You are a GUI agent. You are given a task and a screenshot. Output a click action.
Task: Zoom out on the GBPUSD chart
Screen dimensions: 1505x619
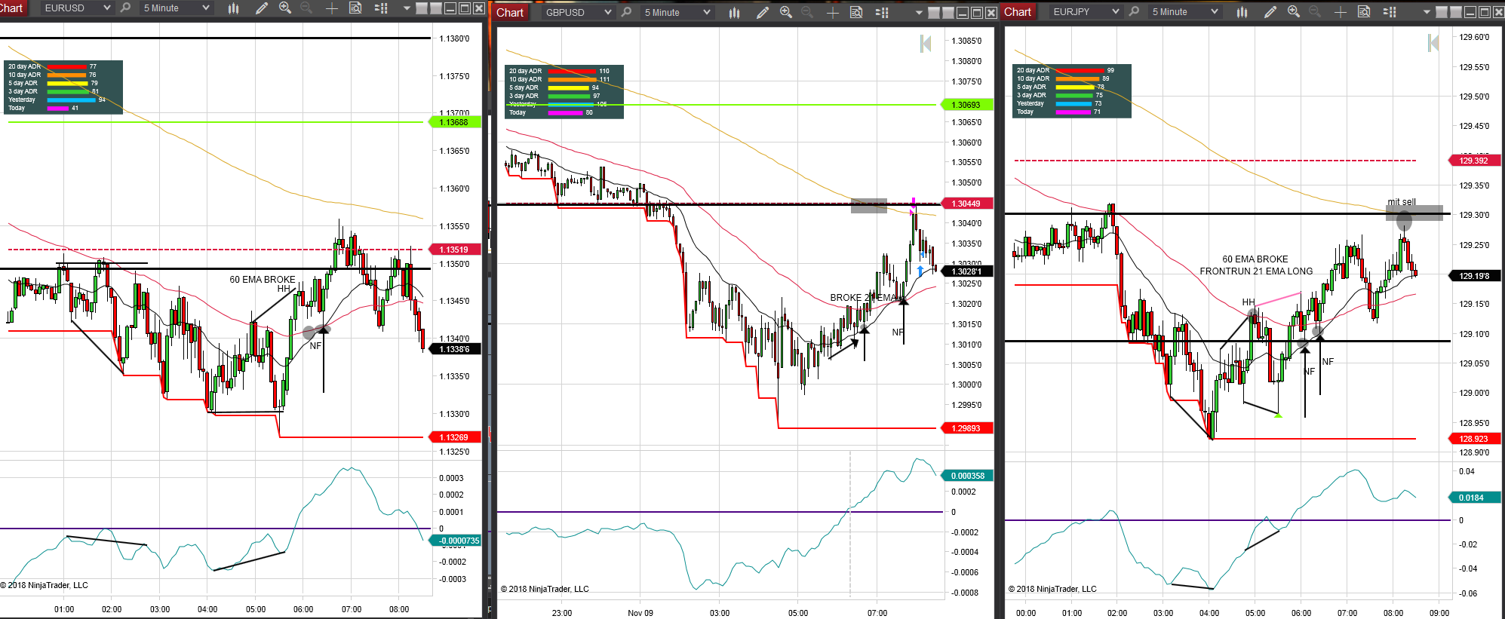[x=807, y=12]
